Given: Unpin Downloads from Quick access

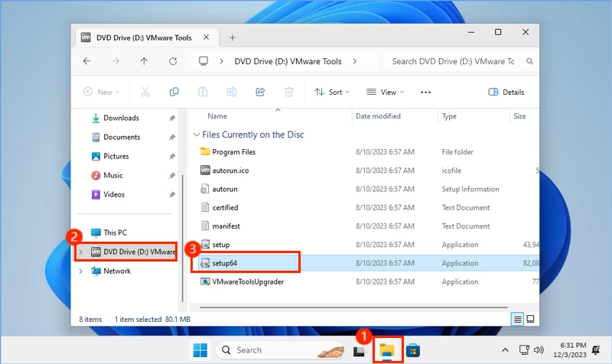Looking at the screenshot, I should point(171,119).
